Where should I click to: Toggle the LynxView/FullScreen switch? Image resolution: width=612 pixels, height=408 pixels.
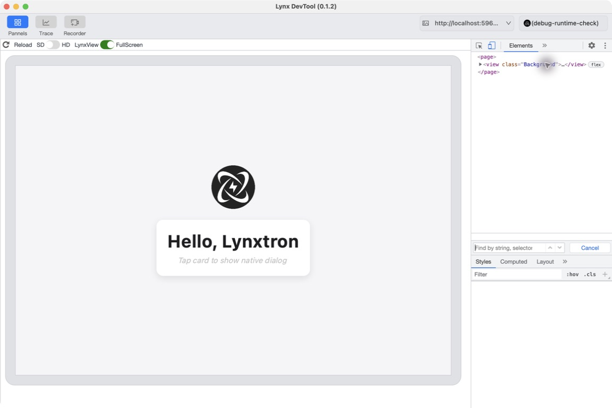pyautogui.click(x=107, y=45)
